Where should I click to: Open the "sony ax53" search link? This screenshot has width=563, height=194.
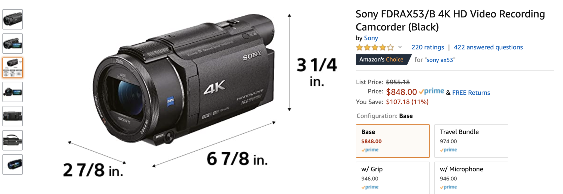click(440, 60)
